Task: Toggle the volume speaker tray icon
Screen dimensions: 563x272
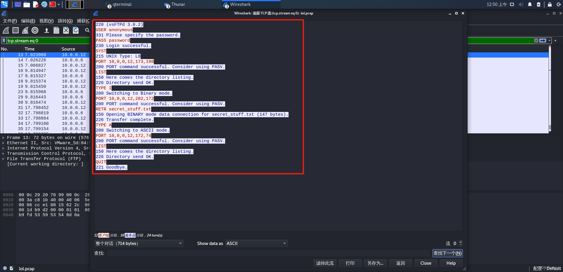Action: point(521,4)
